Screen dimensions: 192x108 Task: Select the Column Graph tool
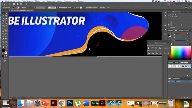click(x=6, y=42)
